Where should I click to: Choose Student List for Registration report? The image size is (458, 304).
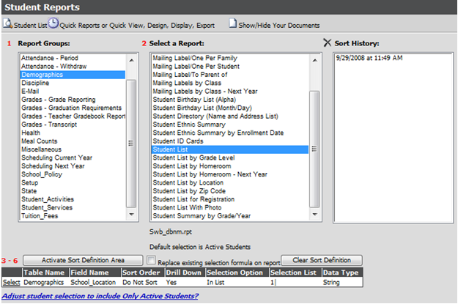click(230, 199)
